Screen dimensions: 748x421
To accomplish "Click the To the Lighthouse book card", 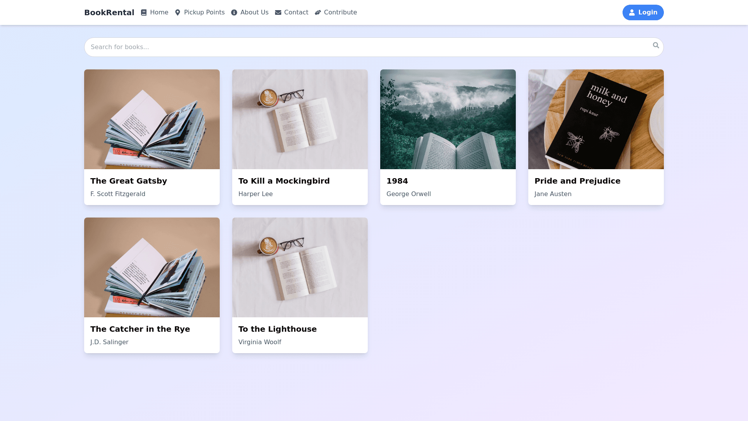I will [x=300, y=285].
